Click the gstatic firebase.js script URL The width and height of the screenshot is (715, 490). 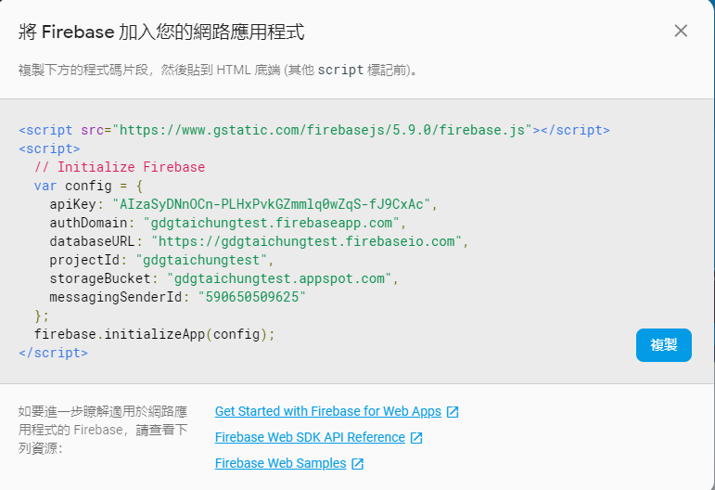pyautogui.click(x=323, y=131)
